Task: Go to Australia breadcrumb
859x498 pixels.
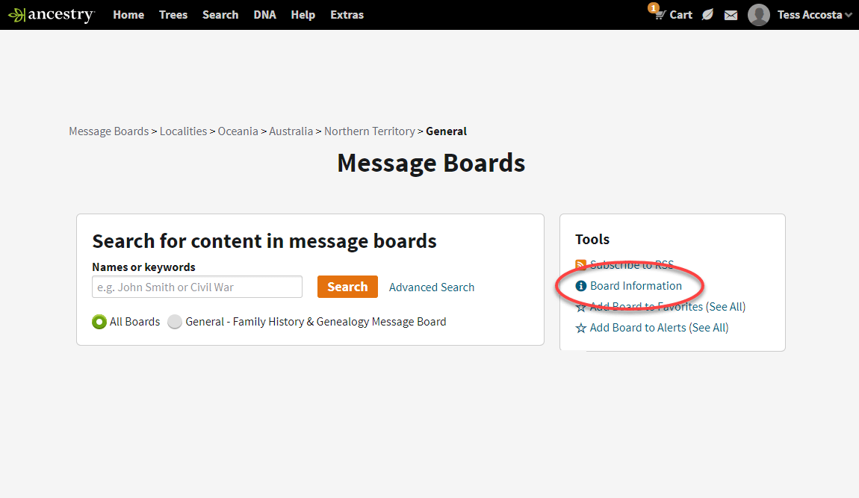Action: coord(291,131)
